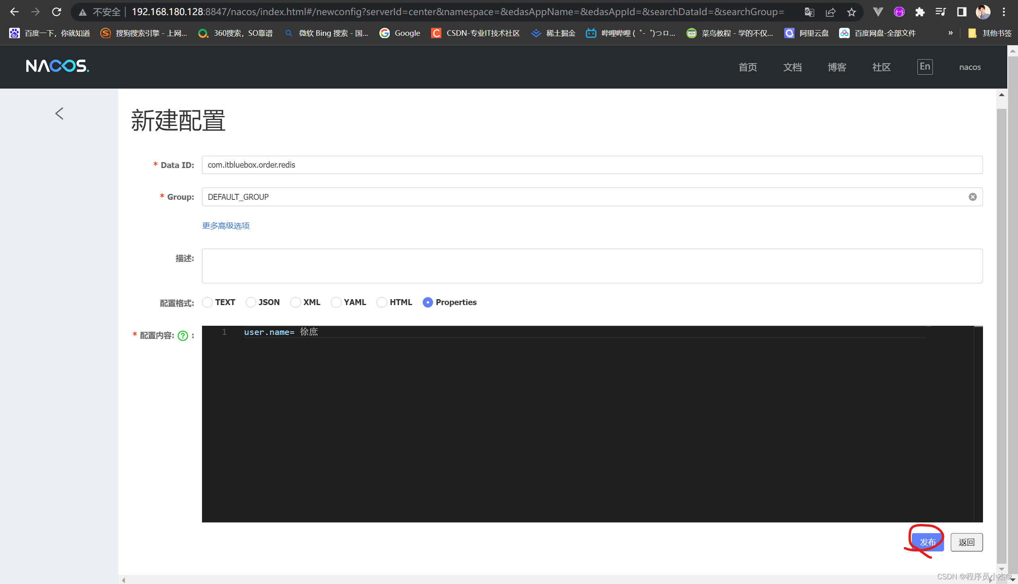
Task: Open 社区 in header
Action: coord(882,67)
